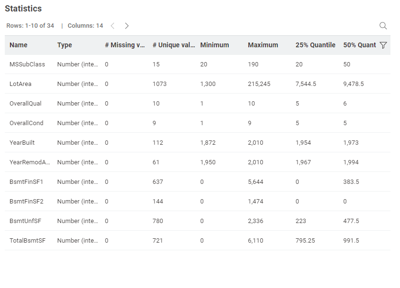This screenshot has width=400, height=288.
Task: Click the Rows: 1-10 of 34 label
Action: pos(30,26)
